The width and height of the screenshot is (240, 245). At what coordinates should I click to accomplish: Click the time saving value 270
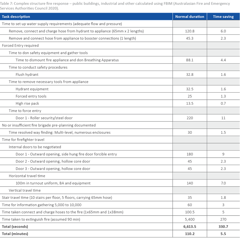click(224, 219)
